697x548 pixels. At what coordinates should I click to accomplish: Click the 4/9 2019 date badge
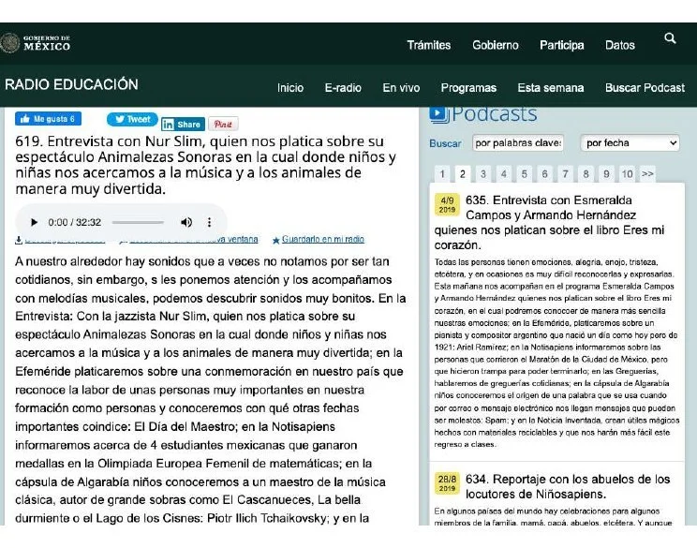[447, 204]
